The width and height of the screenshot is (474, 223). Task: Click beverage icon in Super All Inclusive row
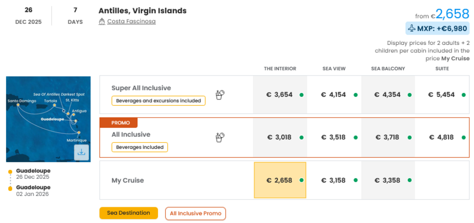(x=220, y=95)
